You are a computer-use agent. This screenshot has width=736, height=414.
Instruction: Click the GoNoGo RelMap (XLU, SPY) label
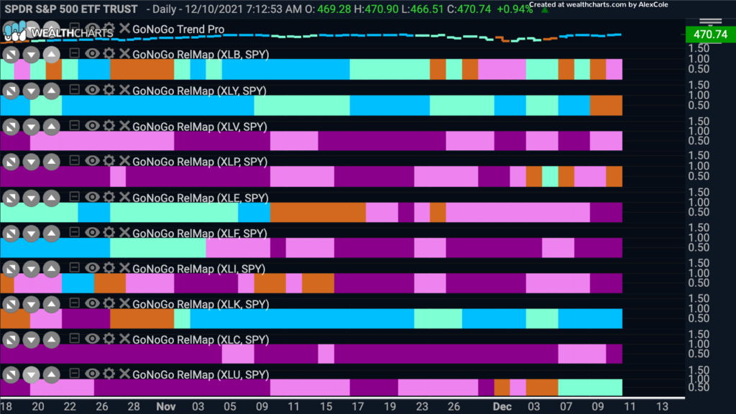(201, 374)
